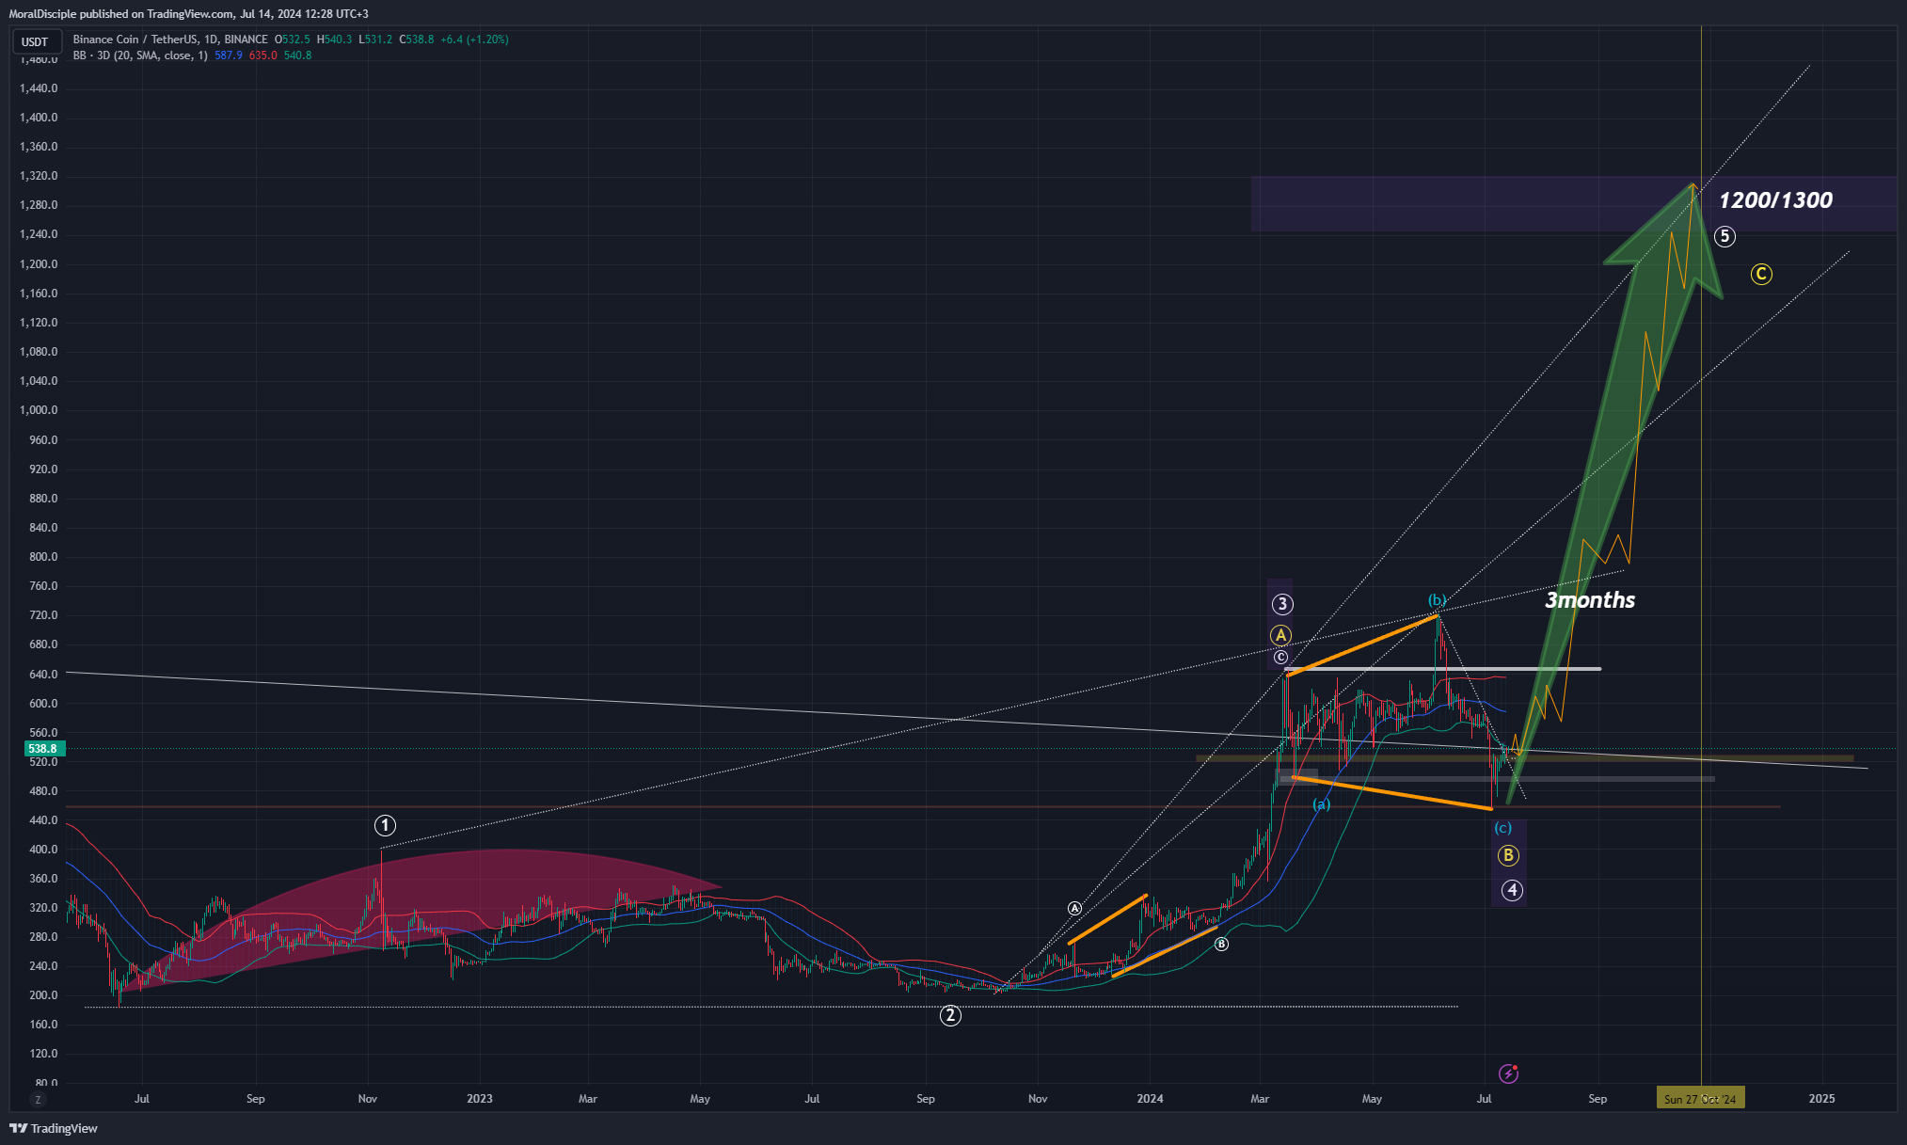
Task: Click the 1,200.0 price axis label
Action: (39, 264)
